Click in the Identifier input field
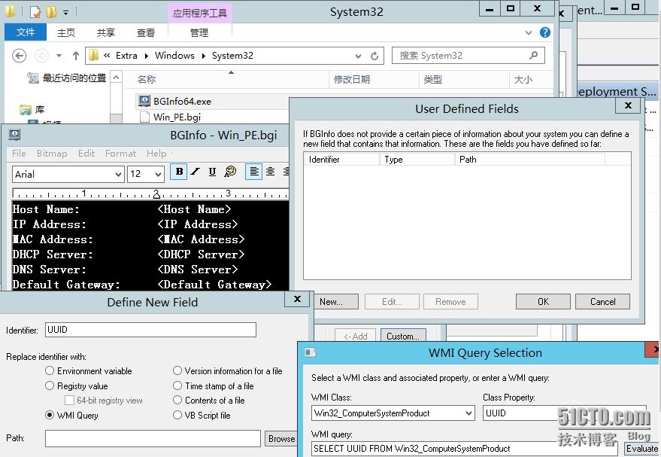This screenshot has height=457, width=661. point(150,330)
